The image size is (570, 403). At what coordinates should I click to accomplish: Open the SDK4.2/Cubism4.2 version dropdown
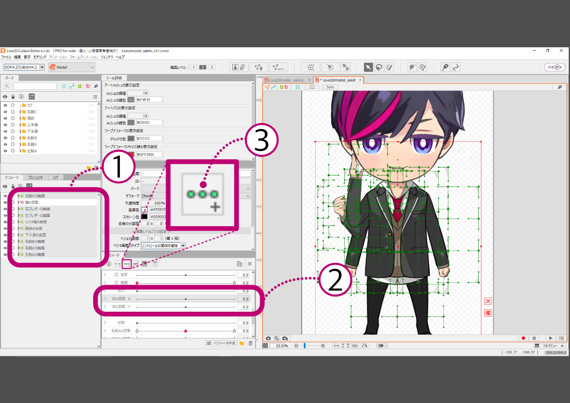click(x=24, y=67)
